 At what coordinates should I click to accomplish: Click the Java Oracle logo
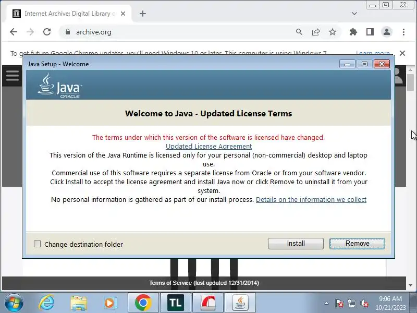pos(60,86)
